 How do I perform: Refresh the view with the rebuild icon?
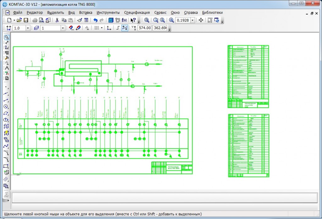pos(217,20)
